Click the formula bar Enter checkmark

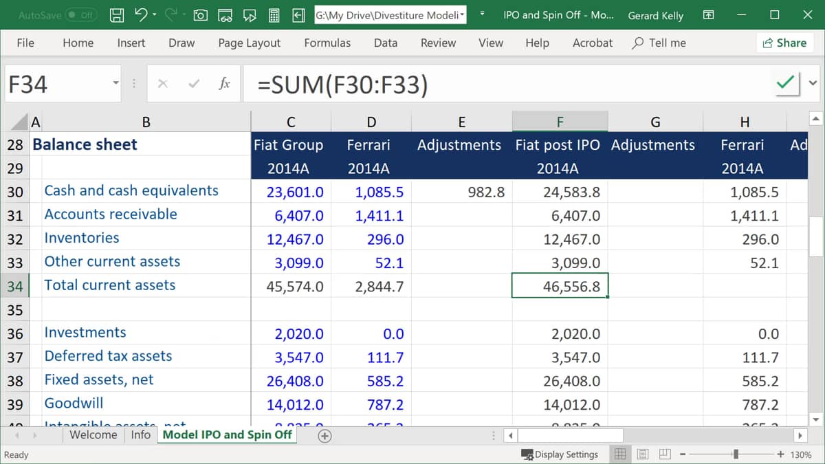point(194,84)
